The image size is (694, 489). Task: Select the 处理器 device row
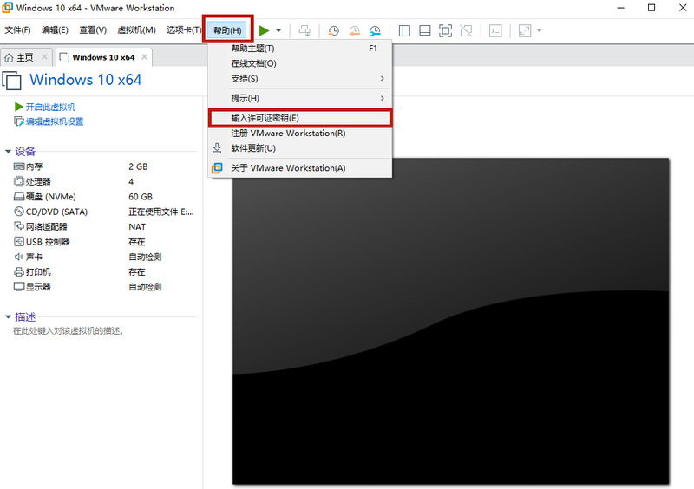[x=104, y=181]
